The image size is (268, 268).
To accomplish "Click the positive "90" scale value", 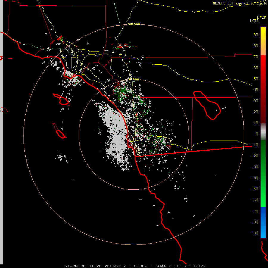I will 256,35.
